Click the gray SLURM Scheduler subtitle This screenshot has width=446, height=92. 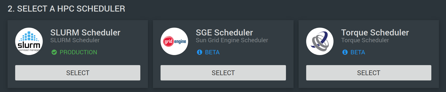(75, 40)
